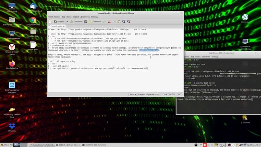This screenshot has width=261, height=147.
Task: Open the Файл menu in Pluma
Action: tap(51, 17)
